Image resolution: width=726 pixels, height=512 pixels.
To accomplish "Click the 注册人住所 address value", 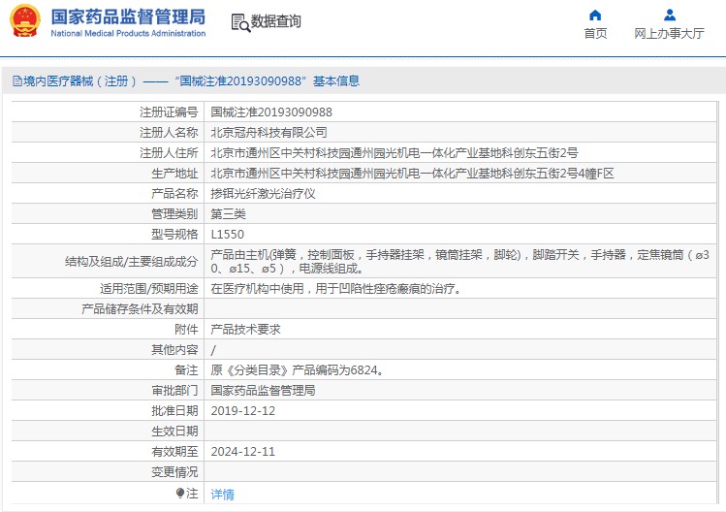I will pyautogui.click(x=395, y=153).
